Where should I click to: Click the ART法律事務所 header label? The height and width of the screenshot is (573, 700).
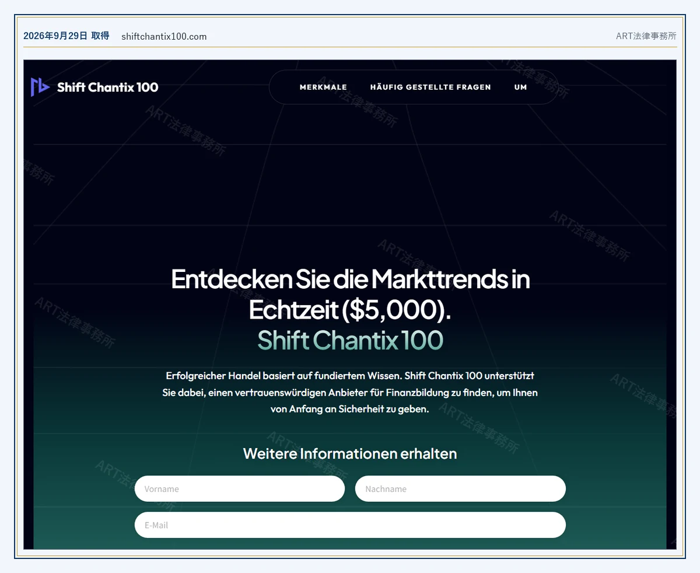tap(646, 36)
